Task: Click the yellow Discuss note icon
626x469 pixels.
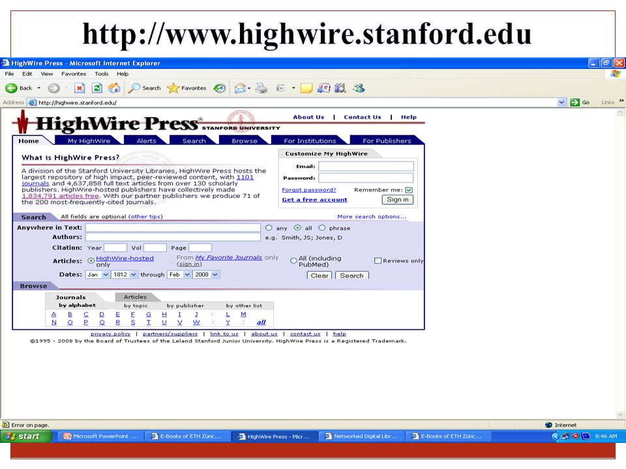Action: click(306, 88)
